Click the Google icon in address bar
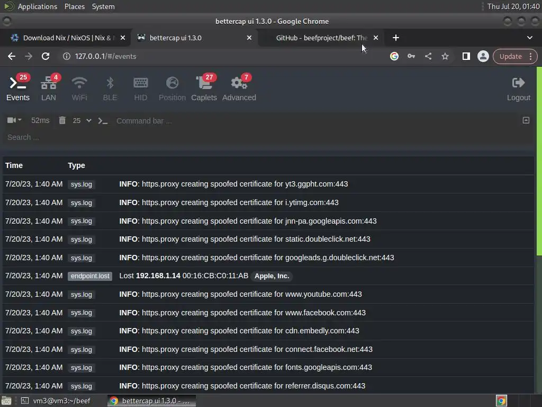This screenshot has height=407, width=542. coord(394,56)
